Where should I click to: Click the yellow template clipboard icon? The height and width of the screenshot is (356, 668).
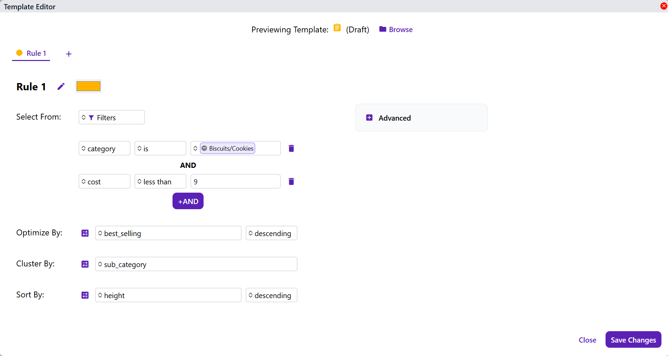(337, 28)
